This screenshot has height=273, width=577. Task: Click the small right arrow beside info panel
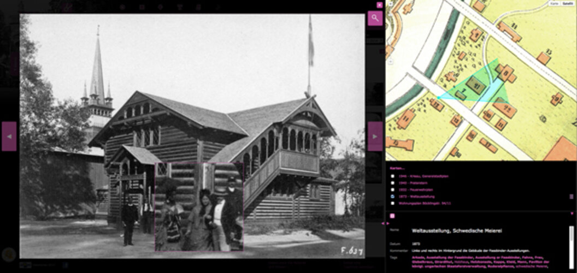coord(387,223)
